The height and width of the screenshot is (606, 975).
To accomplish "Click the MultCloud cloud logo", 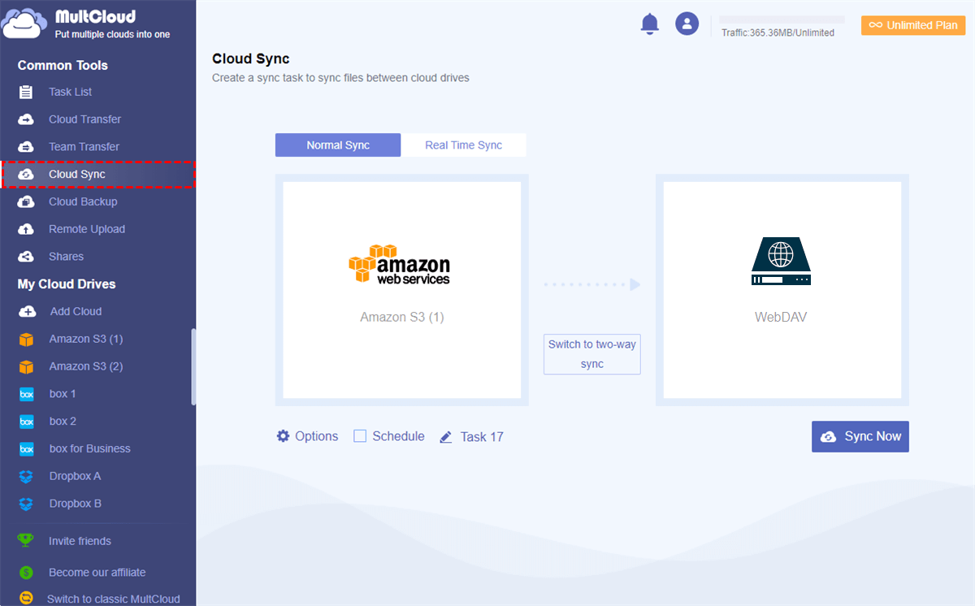I will click(24, 24).
